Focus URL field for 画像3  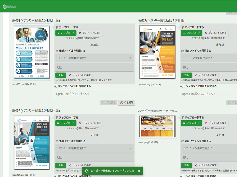(x=94, y=158)
